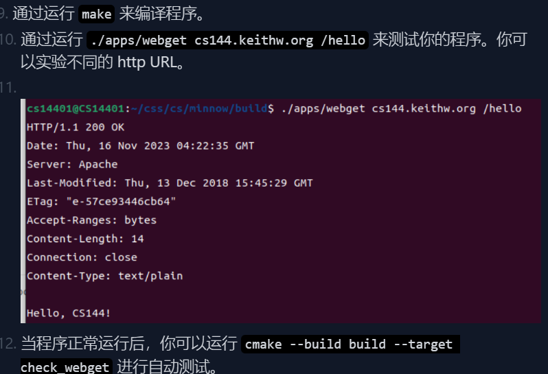Click the 'check_webget' inline code
Viewport: 548px width, 374px height.
click(x=65, y=367)
